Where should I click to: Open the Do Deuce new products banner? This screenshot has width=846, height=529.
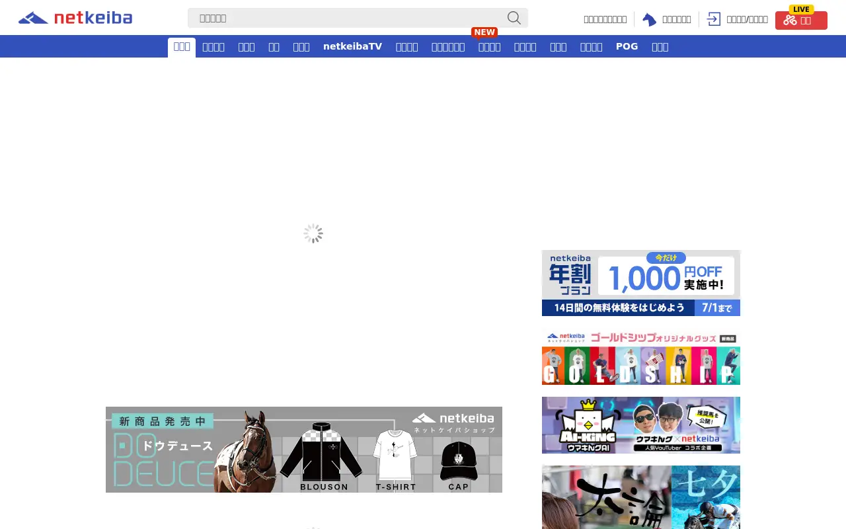click(304, 450)
